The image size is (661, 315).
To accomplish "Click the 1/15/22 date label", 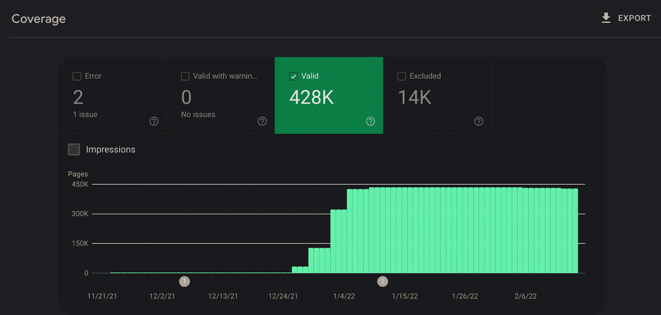I will 404,296.
